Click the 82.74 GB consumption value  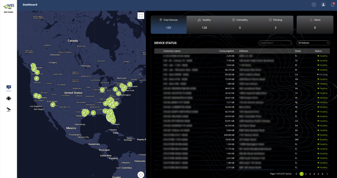tap(229, 70)
